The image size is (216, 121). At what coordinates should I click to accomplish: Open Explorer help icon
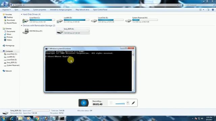[x=213, y=10]
